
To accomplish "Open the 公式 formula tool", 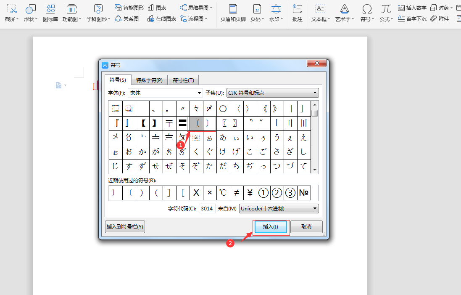I will (x=386, y=13).
